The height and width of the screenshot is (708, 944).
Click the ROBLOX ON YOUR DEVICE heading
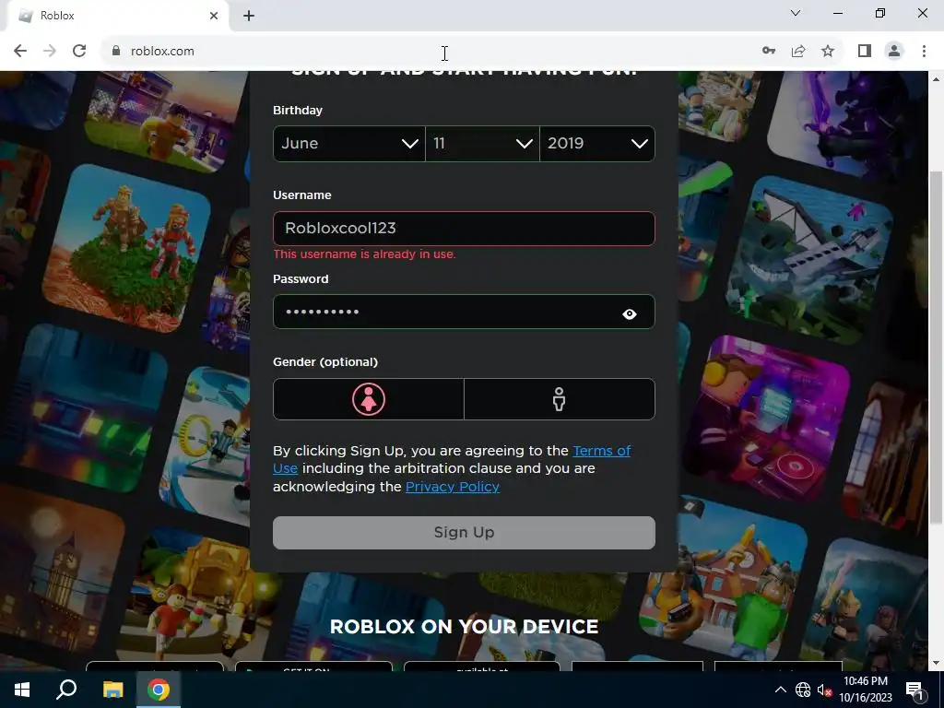coord(464,627)
